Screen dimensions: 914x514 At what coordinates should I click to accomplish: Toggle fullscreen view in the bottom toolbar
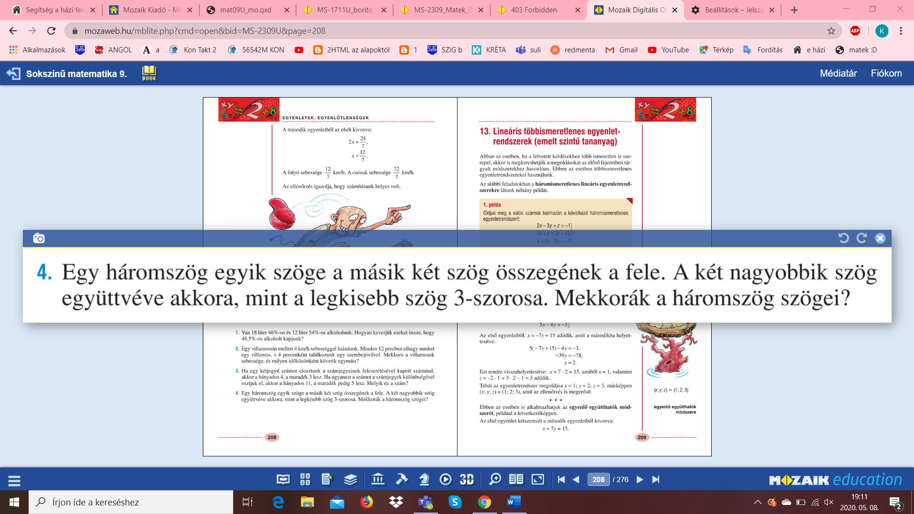point(537,479)
